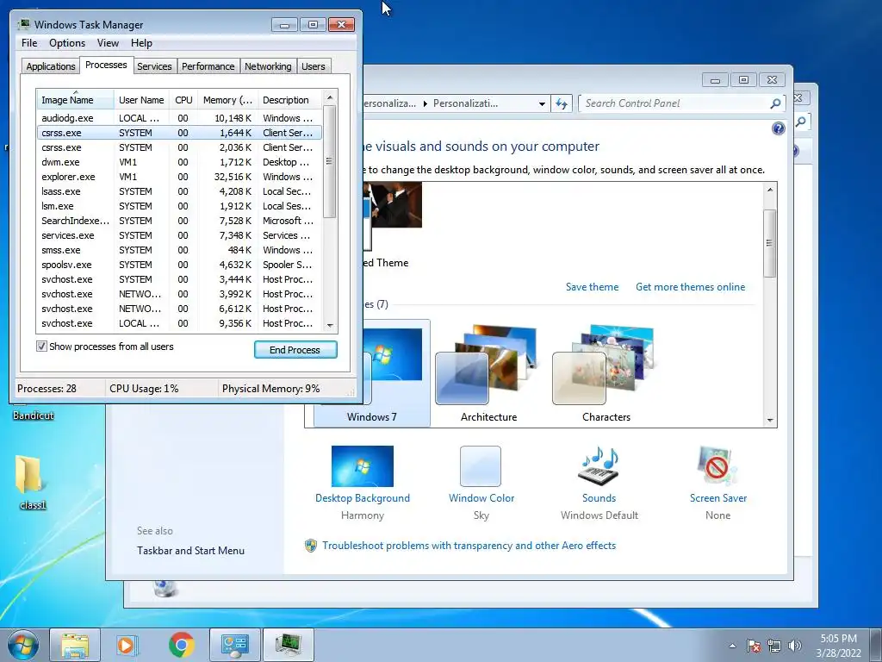Open Windows Explorer from taskbar
Screen dimensions: 882x662
pyautogui.click(x=75, y=645)
